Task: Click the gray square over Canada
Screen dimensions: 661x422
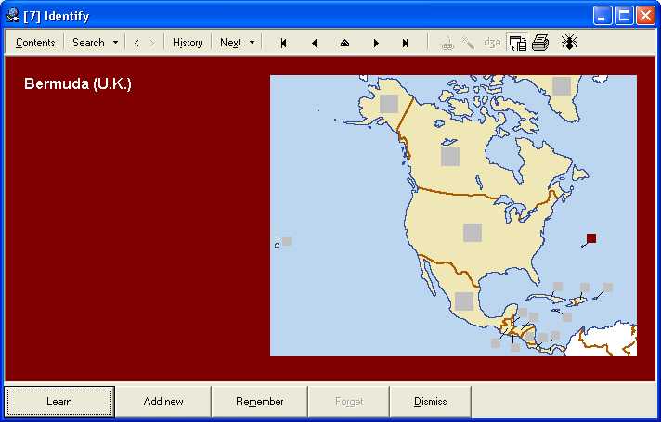Action: (x=450, y=157)
